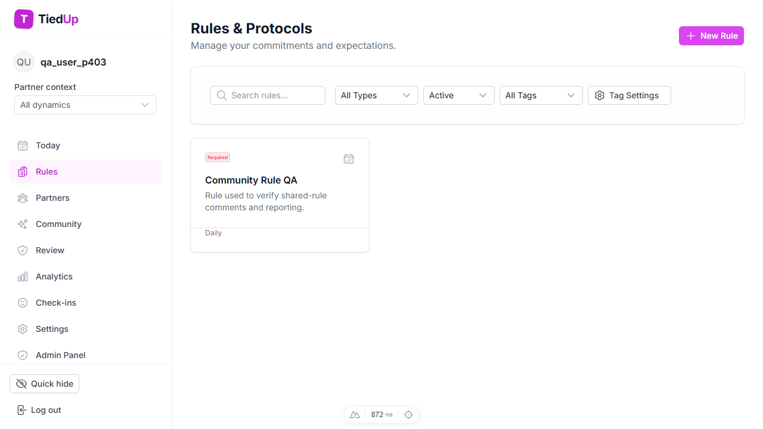Select the Rules sidebar icon
The height and width of the screenshot is (429, 763).
pos(22,172)
